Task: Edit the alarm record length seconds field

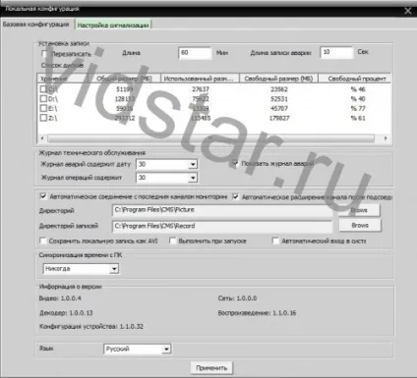Action: pos(336,52)
